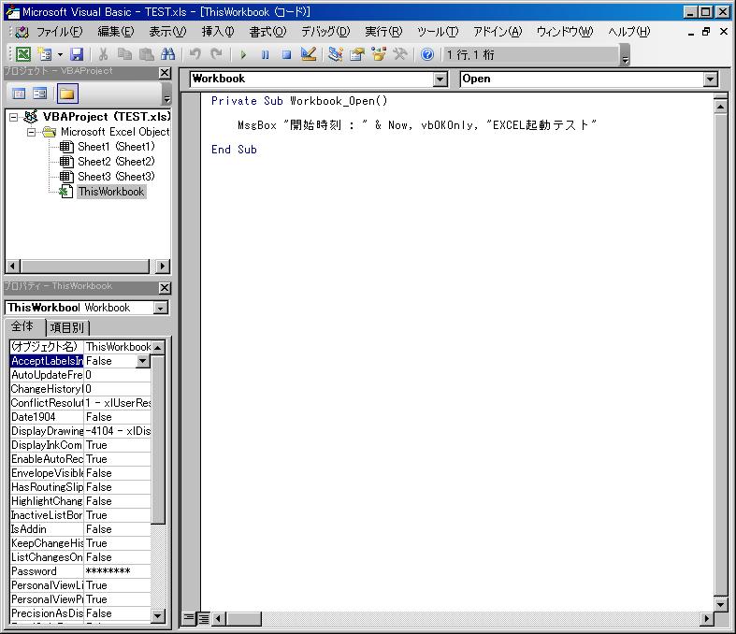736x634 pixels.
Task: Click code pane vertical scroll up arrow
Action: pos(721,107)
